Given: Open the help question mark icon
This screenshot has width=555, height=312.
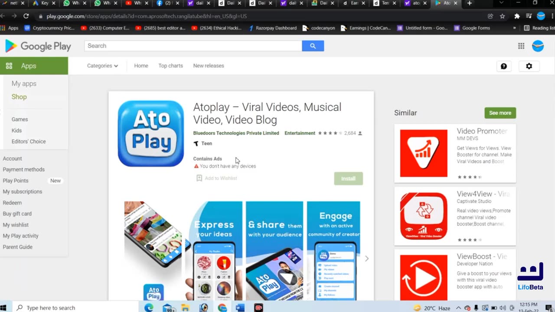Looking at the screenshot, I should [503, 66].
